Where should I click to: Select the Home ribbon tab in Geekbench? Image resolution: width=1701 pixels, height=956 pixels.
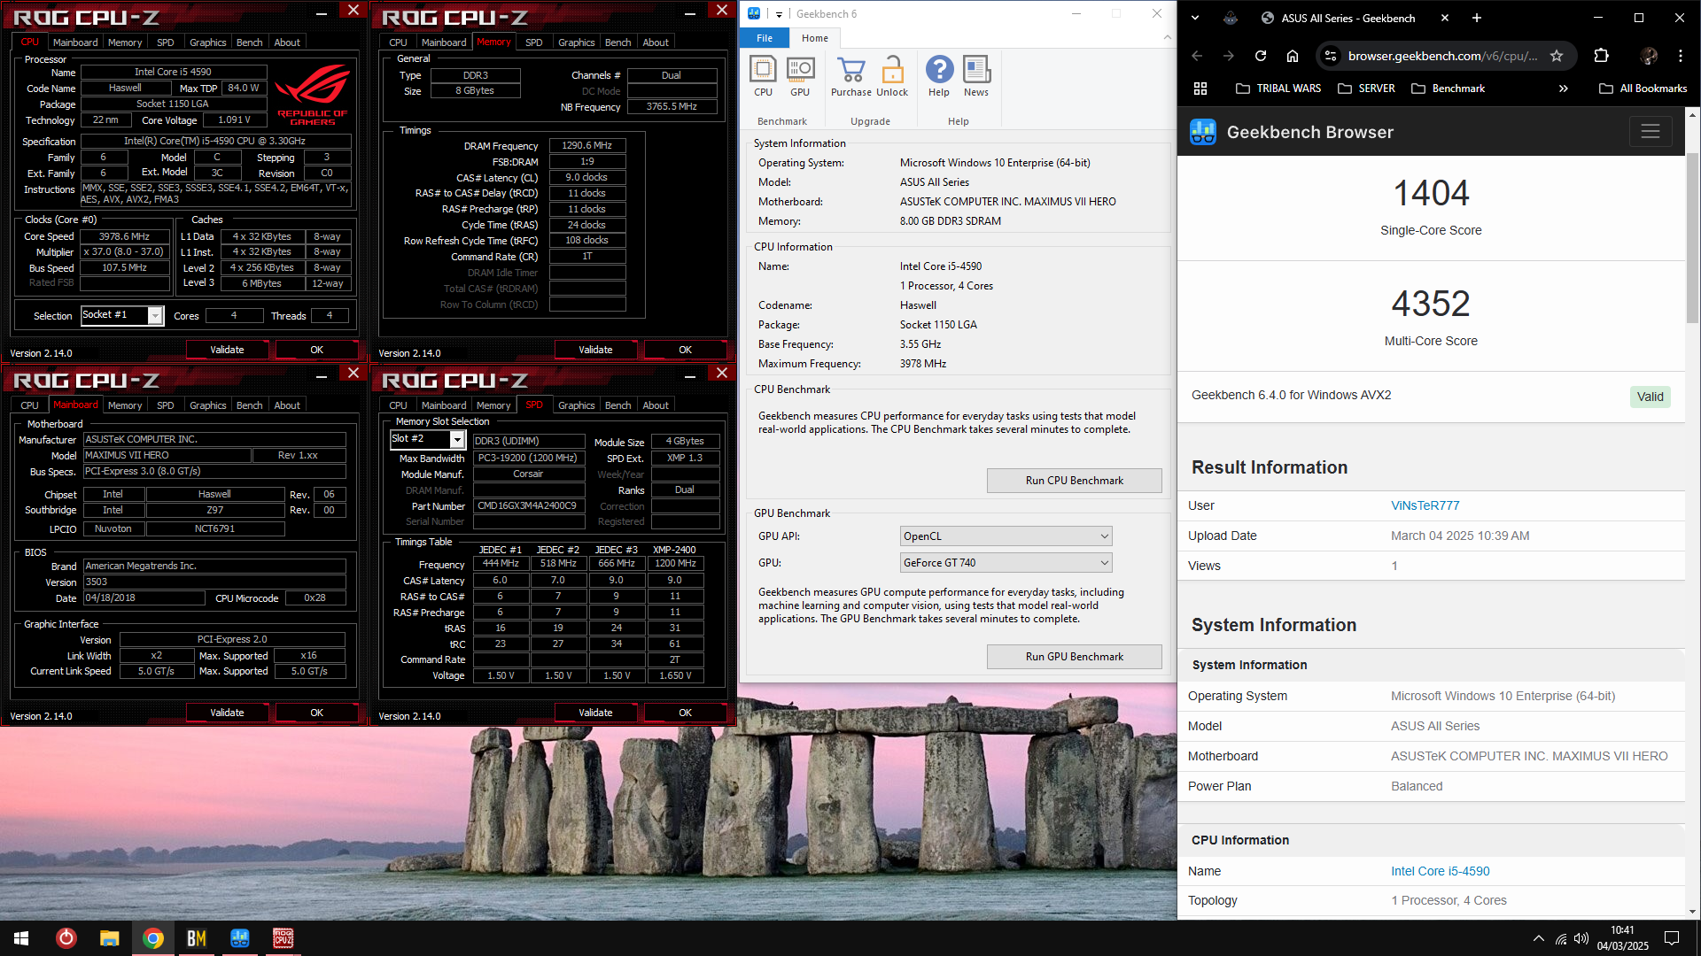[x=814, y=38]
